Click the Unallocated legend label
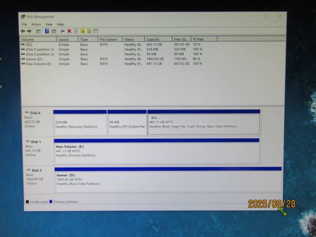The image size is (316, 237). pyautogui.click(x=39, y=202)
